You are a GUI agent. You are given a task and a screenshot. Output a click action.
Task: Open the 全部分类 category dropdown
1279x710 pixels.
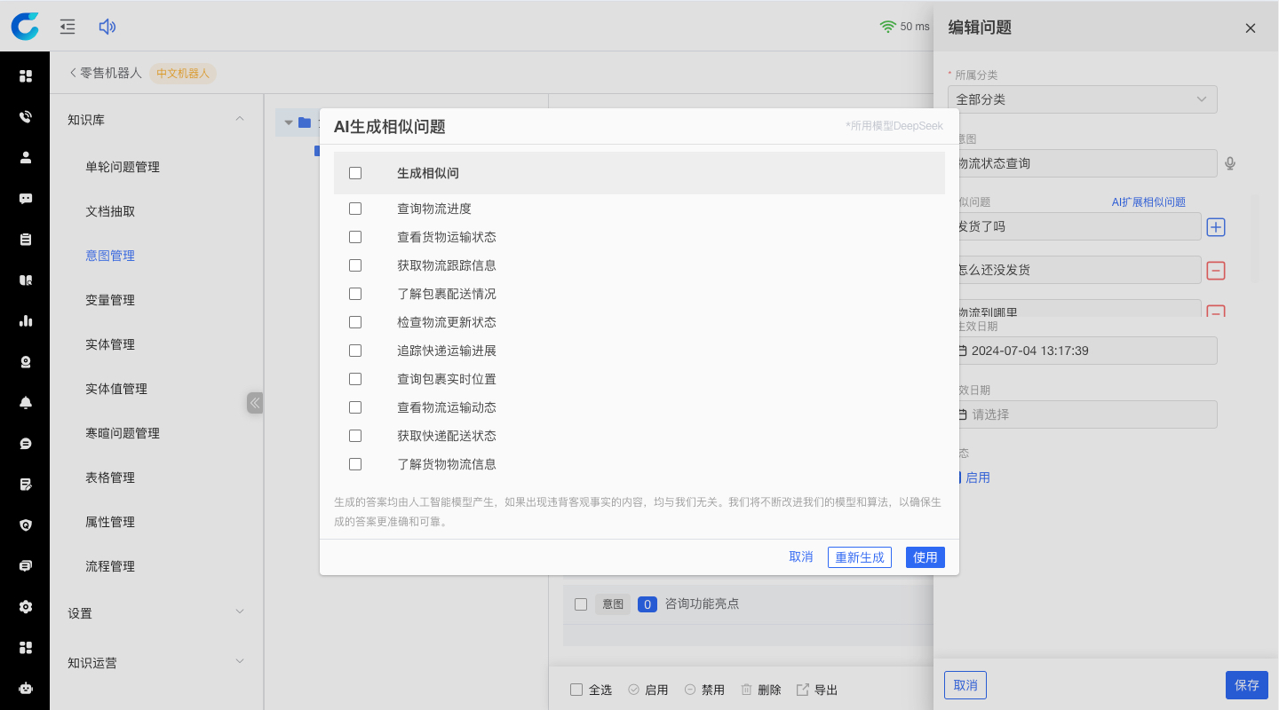(1082, 99)
